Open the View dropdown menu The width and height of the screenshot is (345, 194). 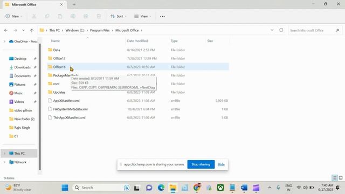point(142,16)
